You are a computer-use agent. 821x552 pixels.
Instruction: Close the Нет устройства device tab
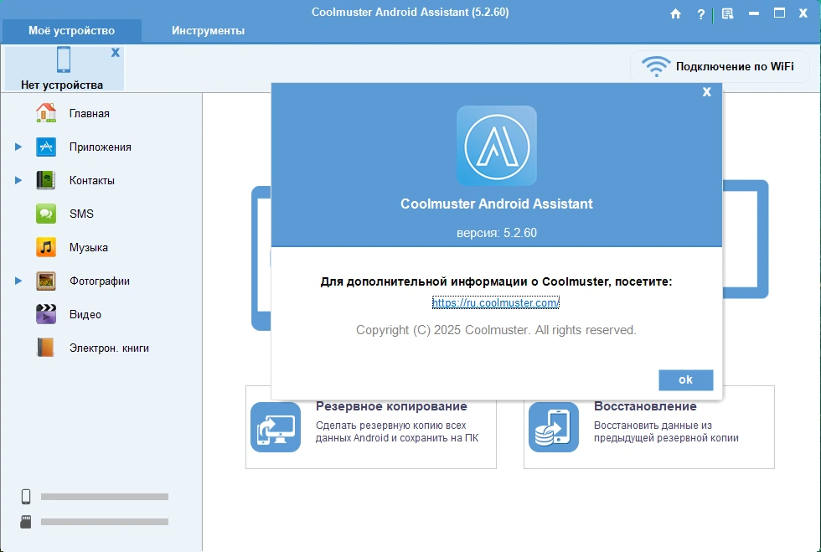(x=116, y=53)
